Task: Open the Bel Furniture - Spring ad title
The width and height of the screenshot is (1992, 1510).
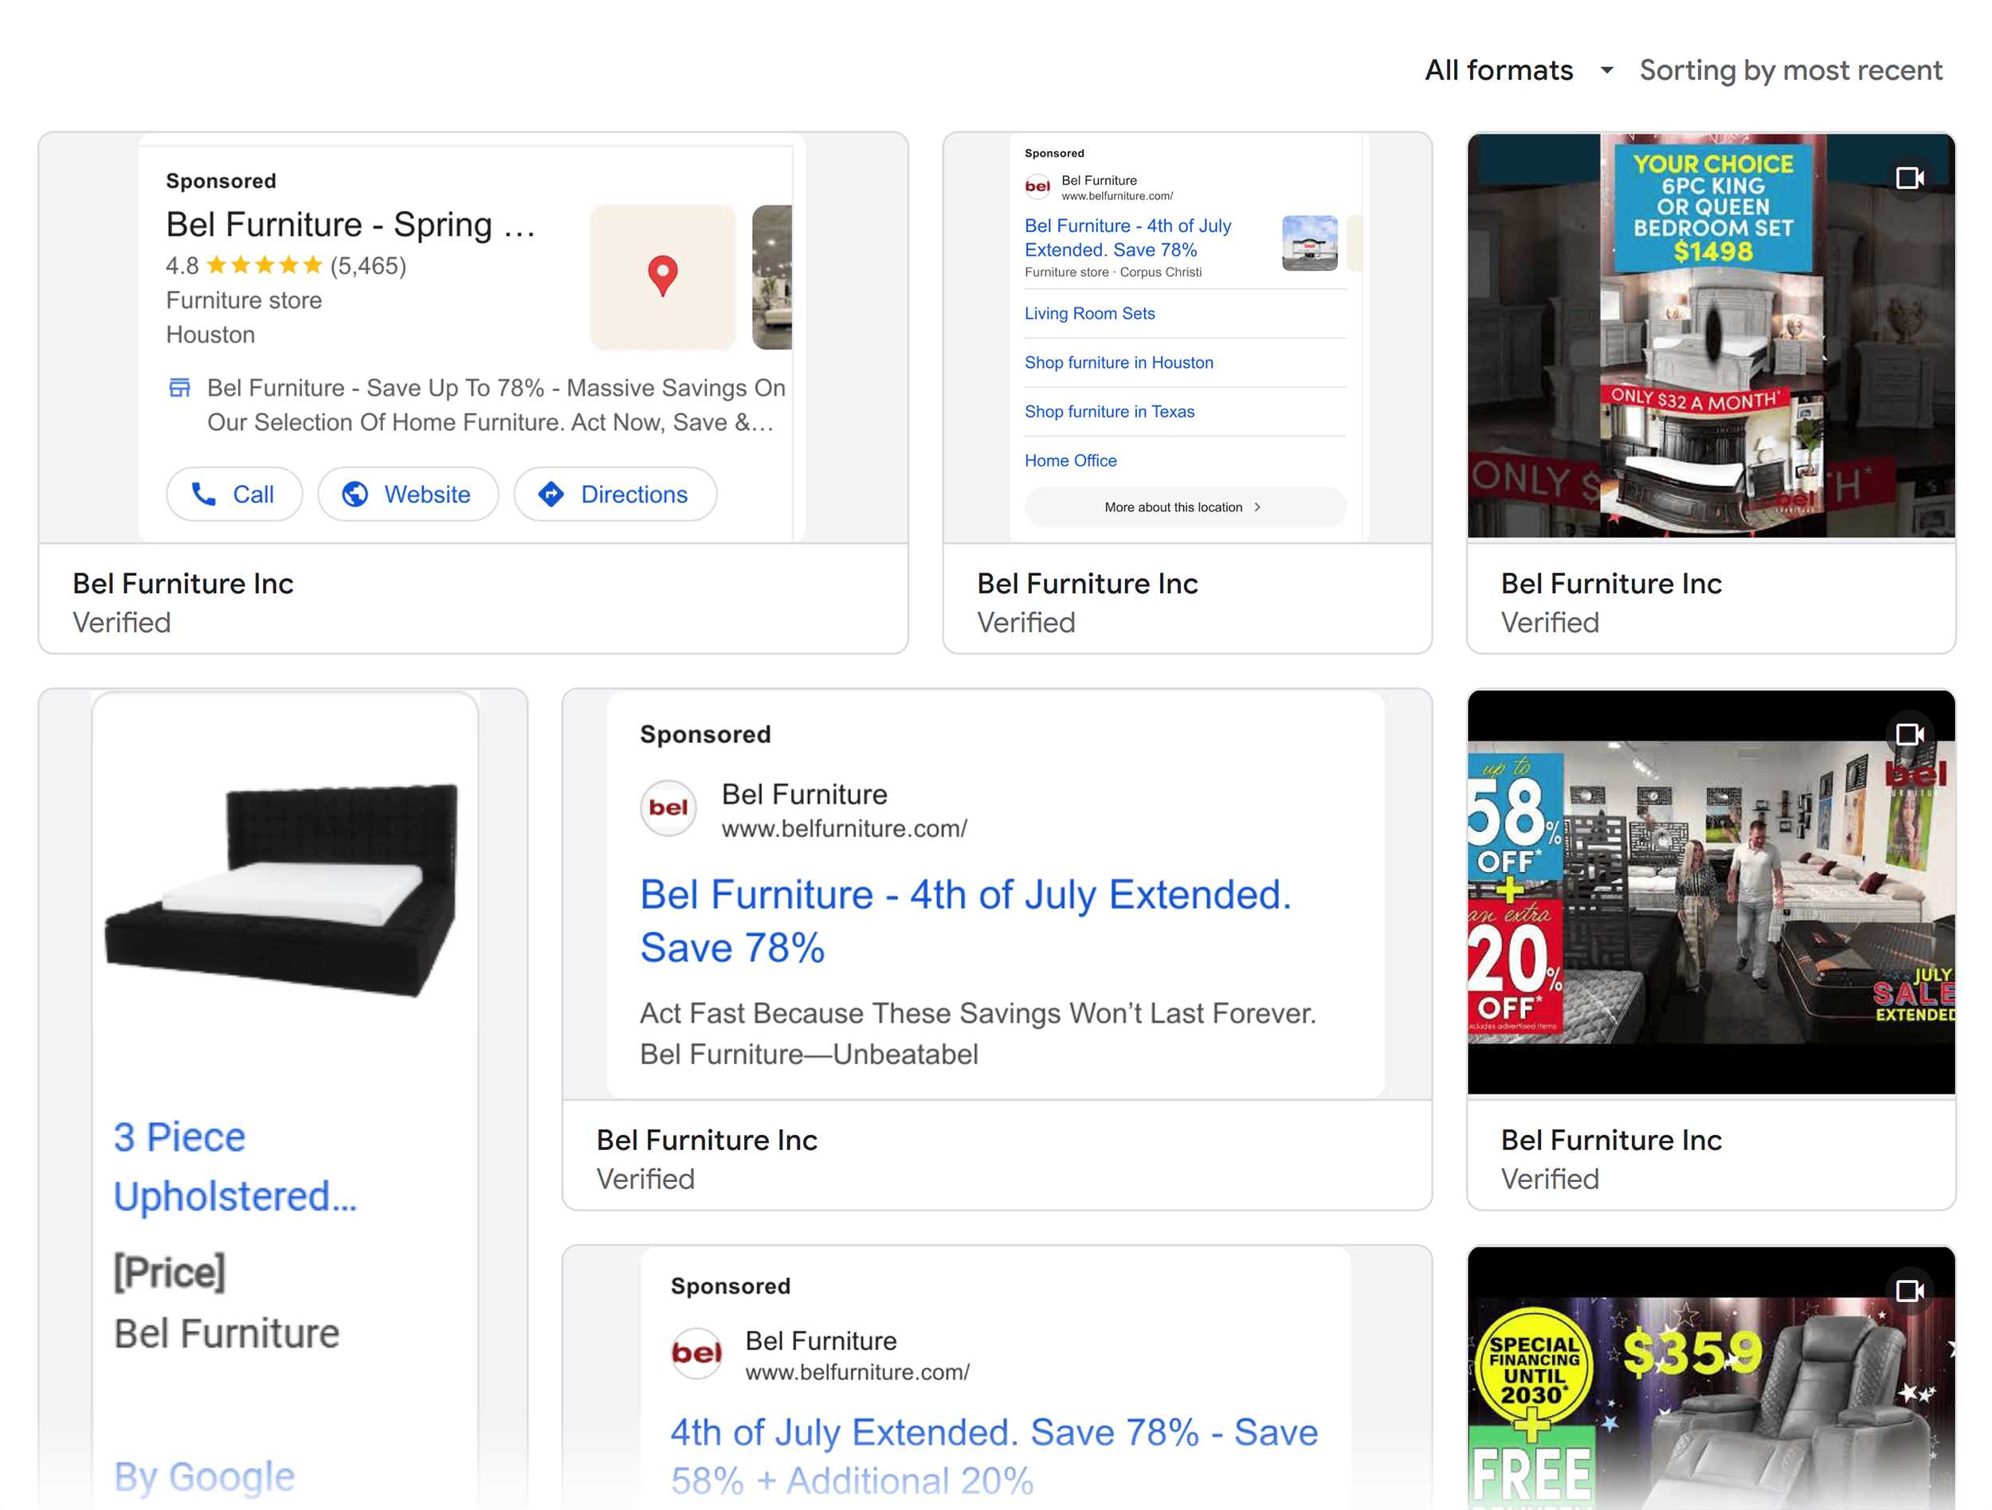Action: (351, 225)
